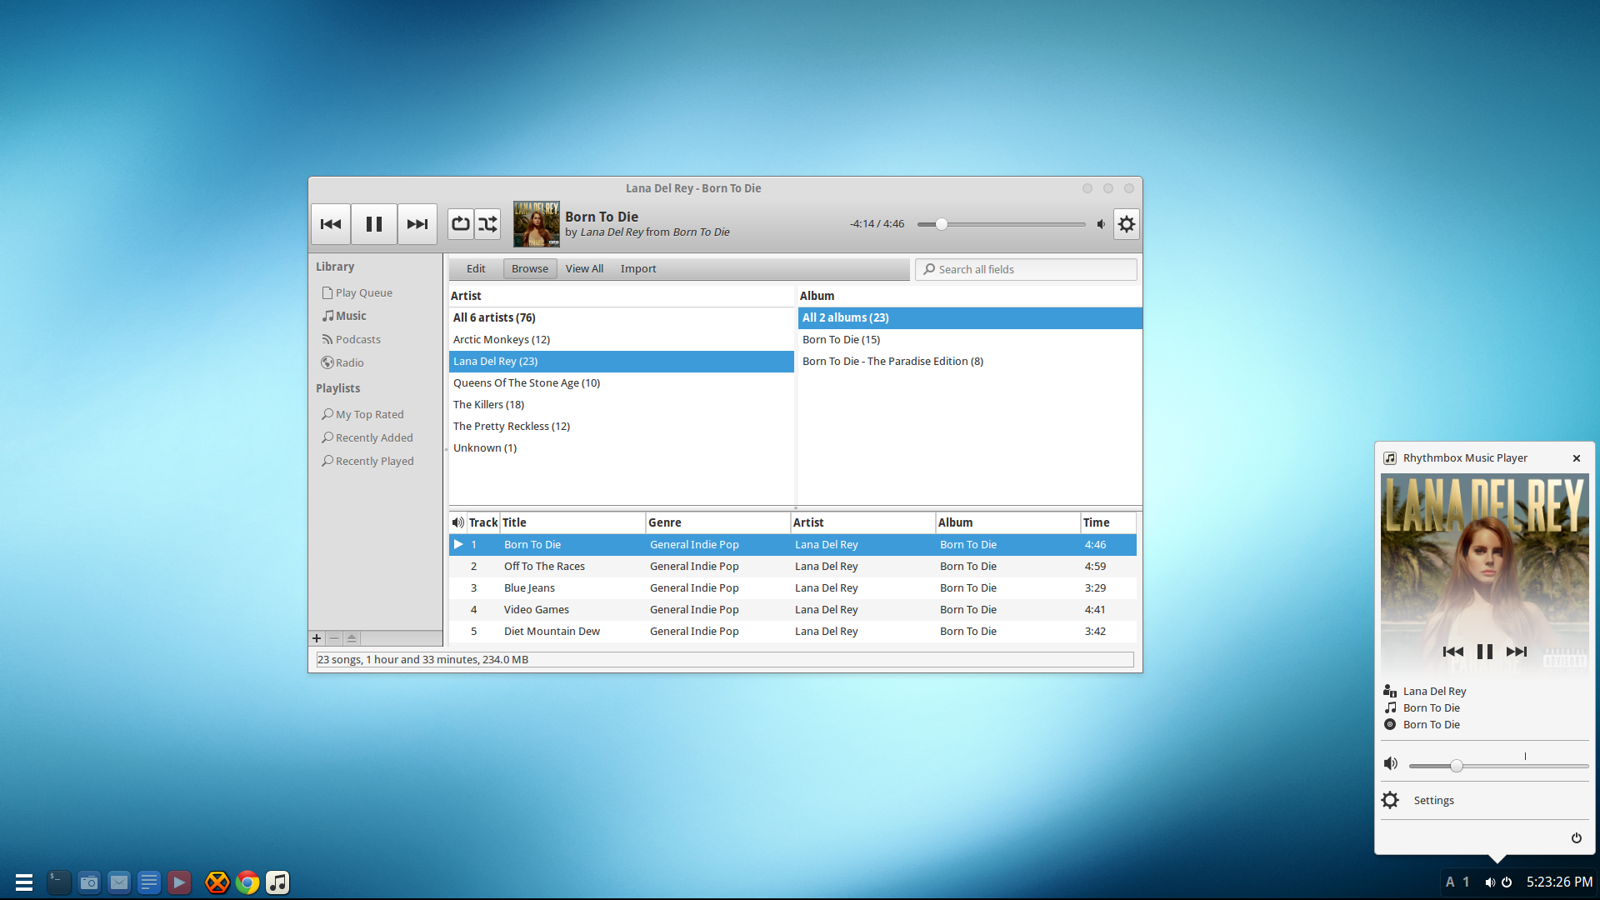Image resolution: width=1600 pixels, height=900 pixels.
Task: Click the Import button
Action: pos(638,268)
